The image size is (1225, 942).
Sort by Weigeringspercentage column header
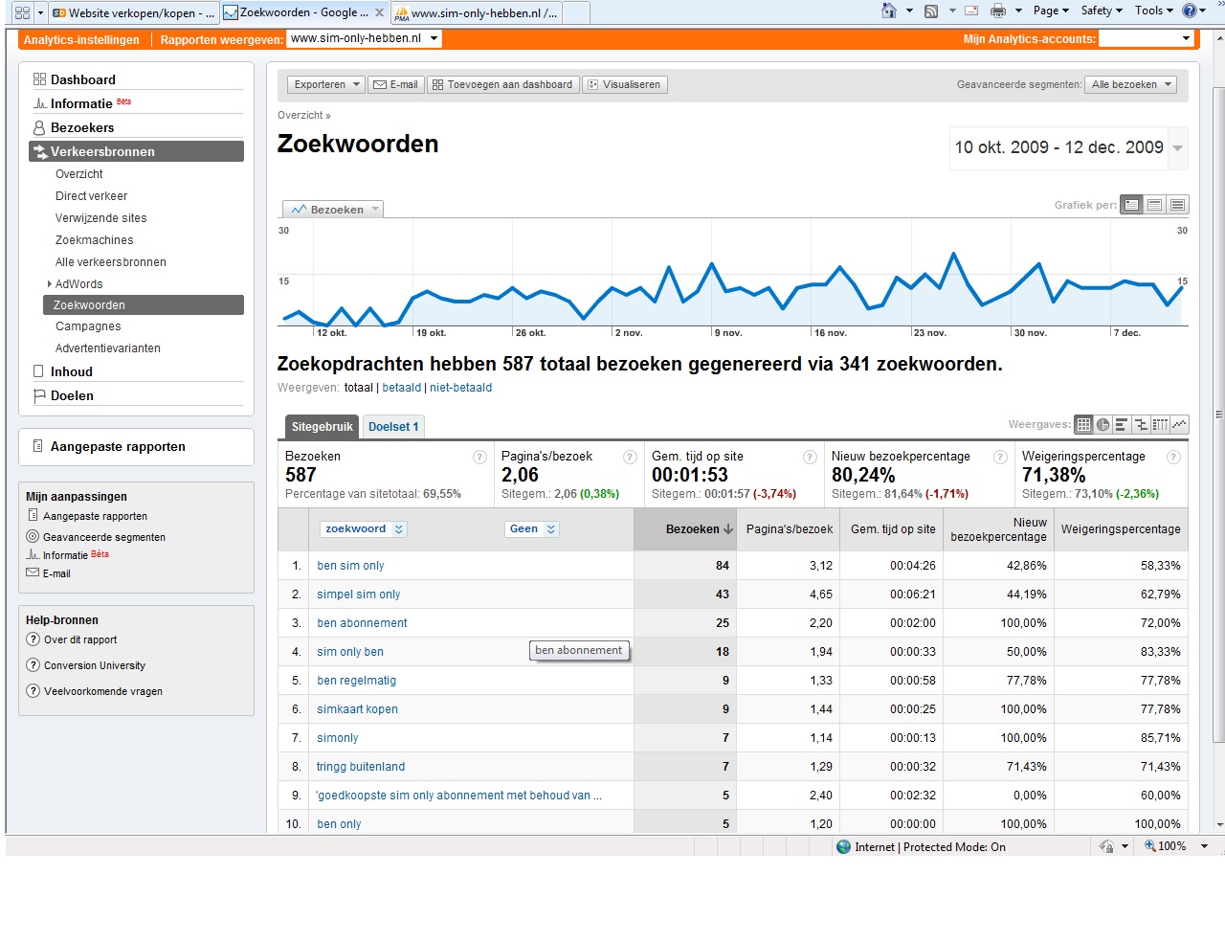coord(1121,529)
